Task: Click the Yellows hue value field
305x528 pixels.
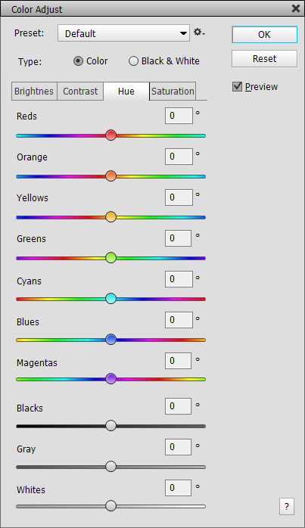Action: click(179, 197)
